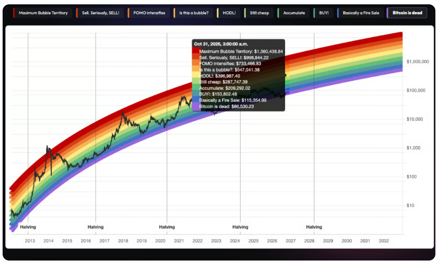Toggle the BUY! legend button
The height and width of the screenshot is (264, 438).
[323, 13]
